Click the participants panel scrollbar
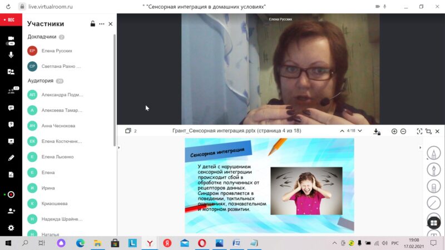The image size is (445, 250). point(115,90)
